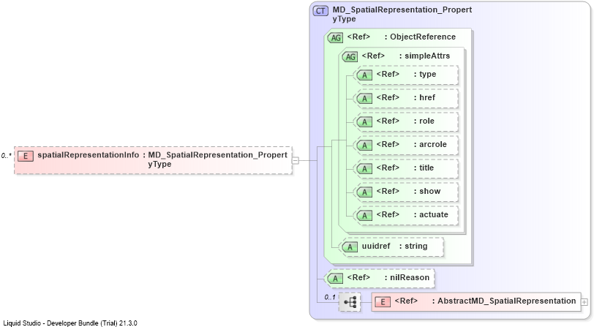Select the 'href' attribute reference
The height and width of the screenshot is (327, 594).
(406, 97)
